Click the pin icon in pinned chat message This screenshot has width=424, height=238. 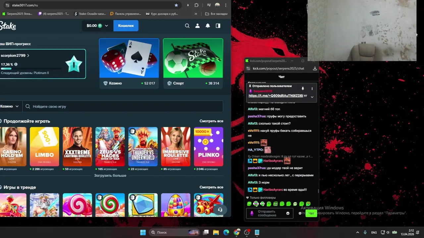click(302, 89)
